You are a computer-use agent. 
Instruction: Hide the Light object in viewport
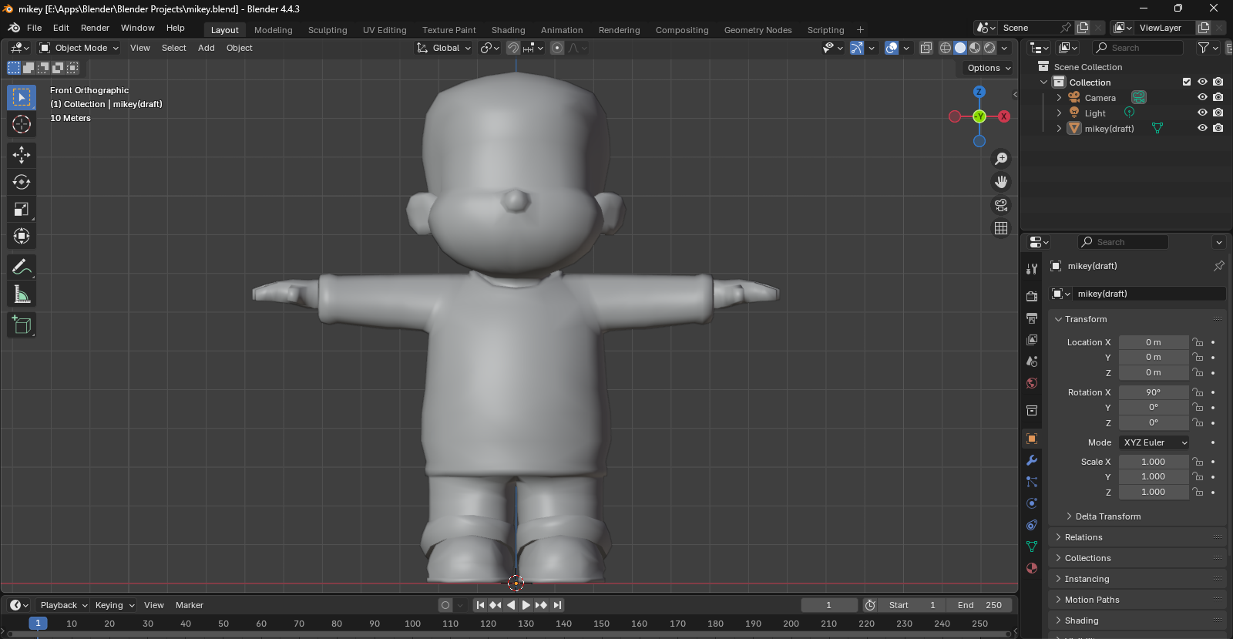click(1202, 113)
